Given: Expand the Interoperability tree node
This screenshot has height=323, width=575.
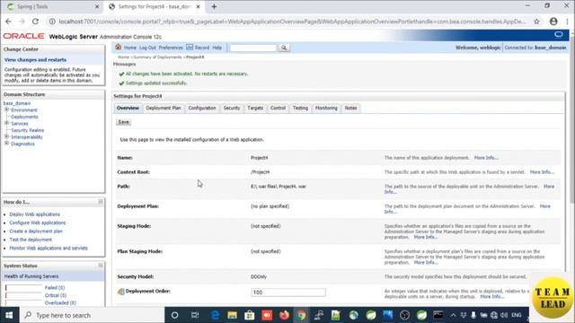Looking at the screenshot, I should click(x=6, y=136).
